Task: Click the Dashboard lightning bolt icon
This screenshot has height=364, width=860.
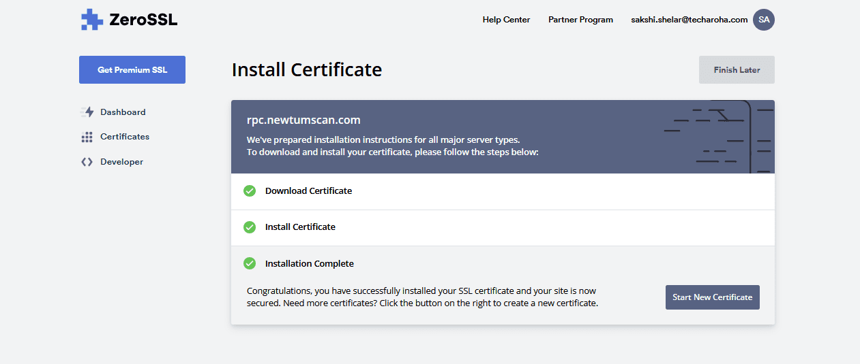Action: click(87, 112)
